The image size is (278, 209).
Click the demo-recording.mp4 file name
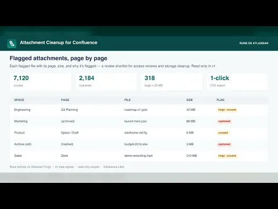[x=138, y=156]
